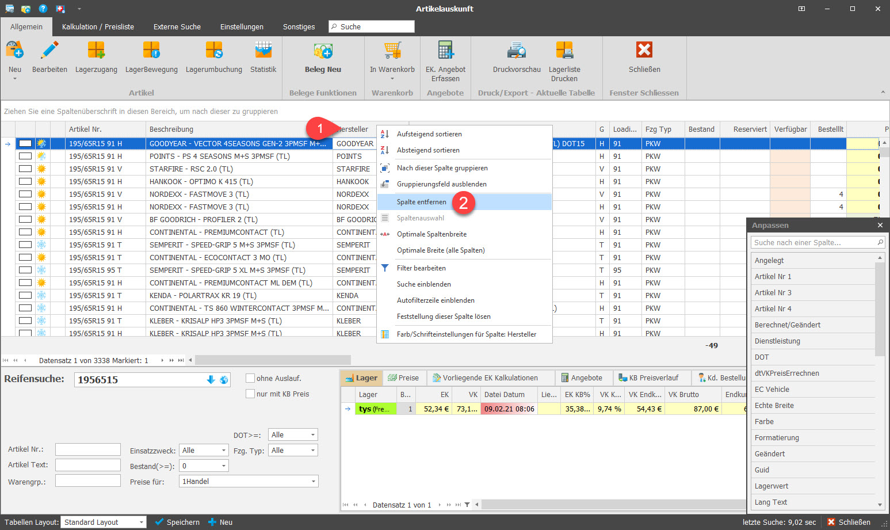890x530 pixels.
Task: Go to first record in article navigator
Action: point(7,360)
